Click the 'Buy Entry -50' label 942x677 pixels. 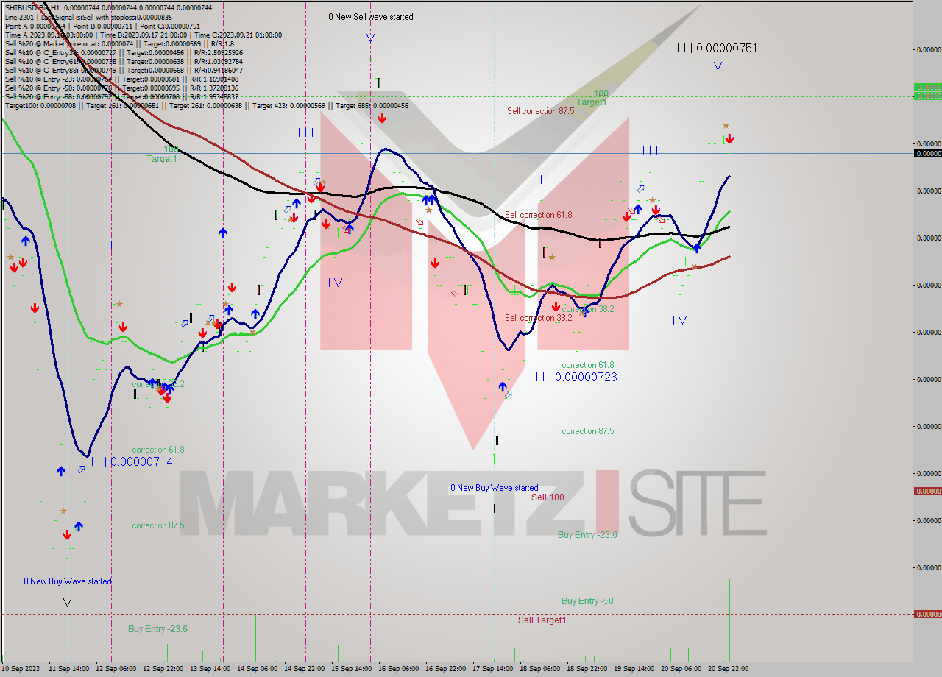587,601
